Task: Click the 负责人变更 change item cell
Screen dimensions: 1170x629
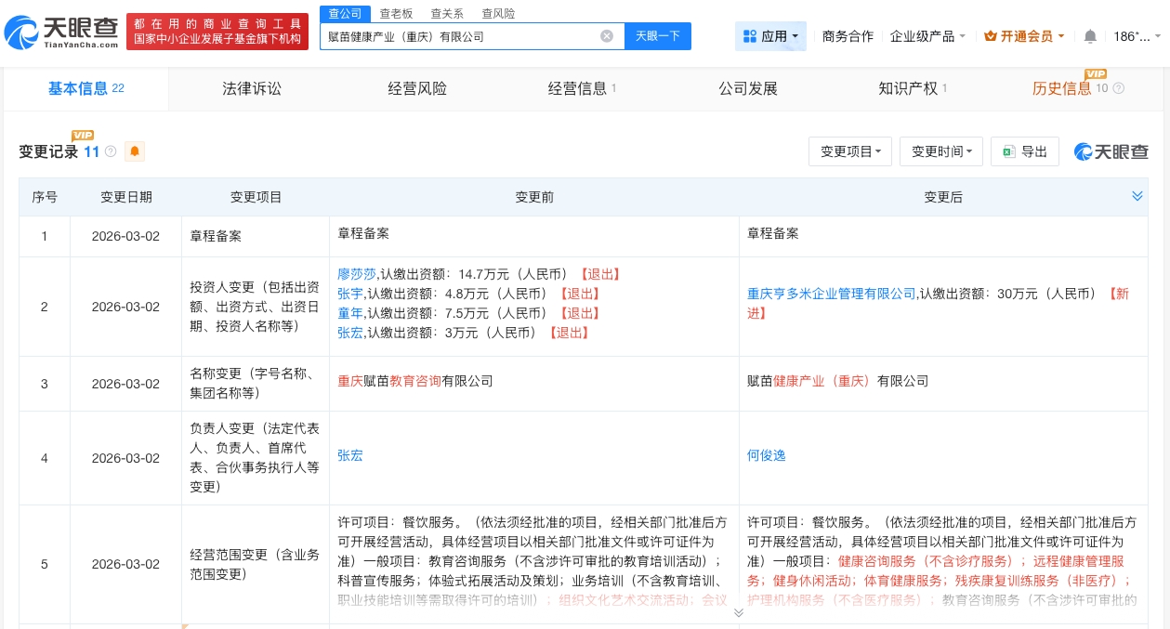Action: pyautogui.click(x=256, y=457)
